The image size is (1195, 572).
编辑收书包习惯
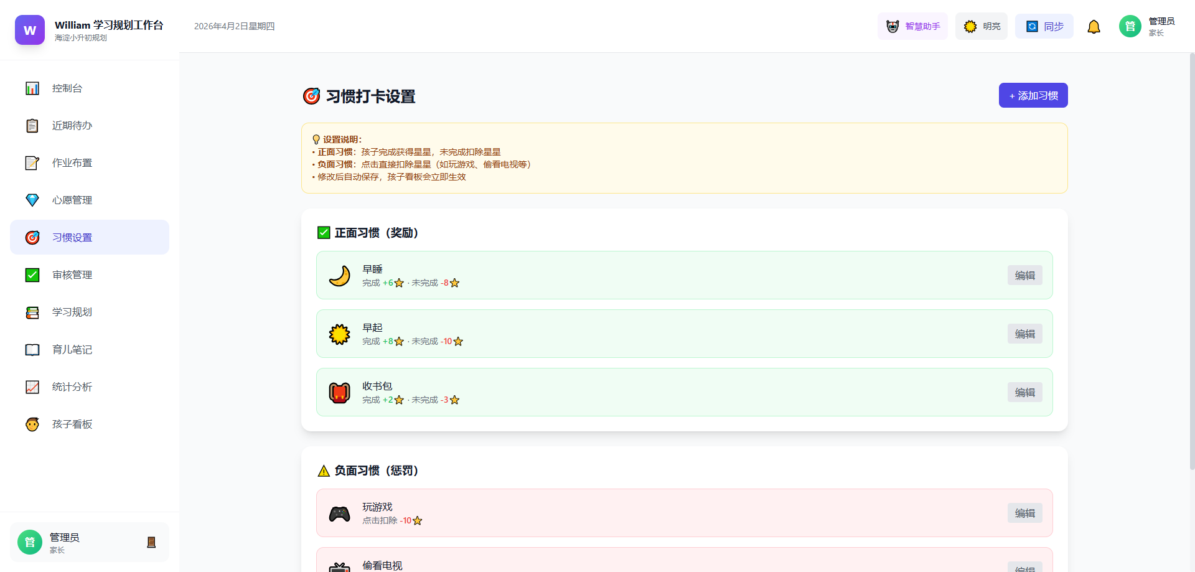point(1024,392)
